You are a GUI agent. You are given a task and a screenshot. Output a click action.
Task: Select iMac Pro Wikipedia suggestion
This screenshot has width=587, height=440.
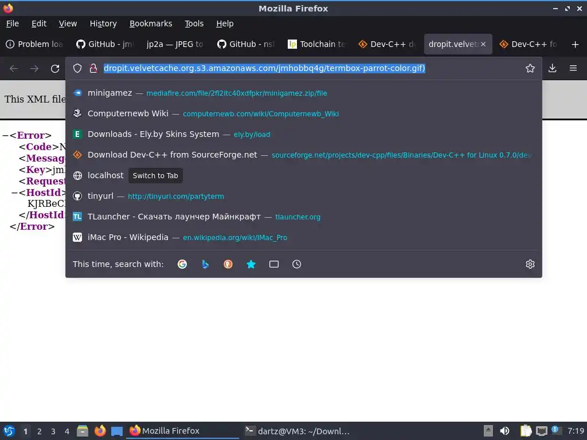coord(304,237)
